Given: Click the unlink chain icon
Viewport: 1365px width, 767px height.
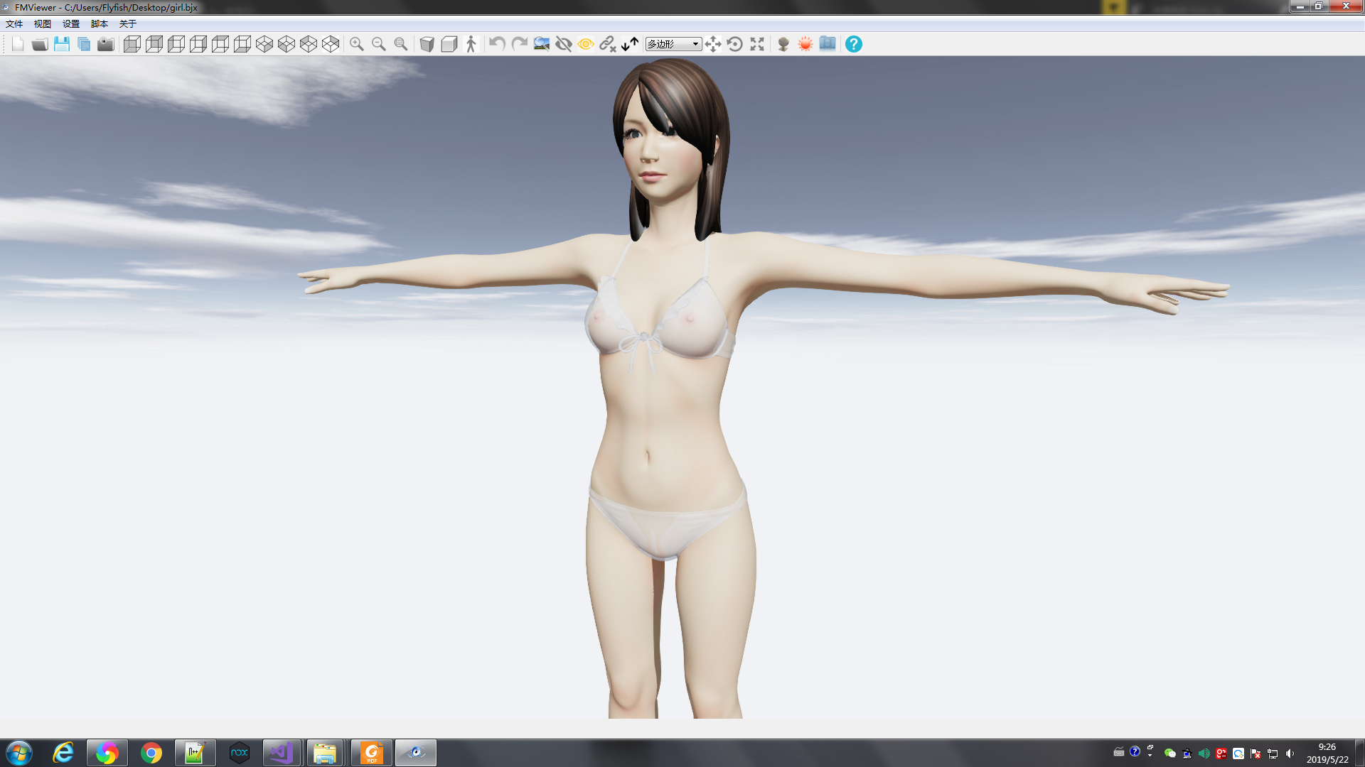Looking at the screenshot, I should point(607,44).
